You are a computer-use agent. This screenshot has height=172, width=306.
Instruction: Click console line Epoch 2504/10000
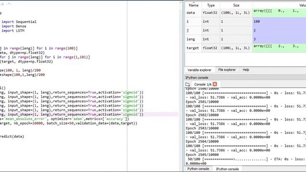point(202,141)
